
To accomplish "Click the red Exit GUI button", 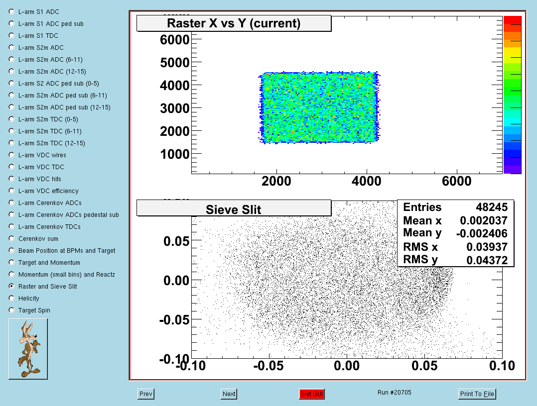I will 312,394.
